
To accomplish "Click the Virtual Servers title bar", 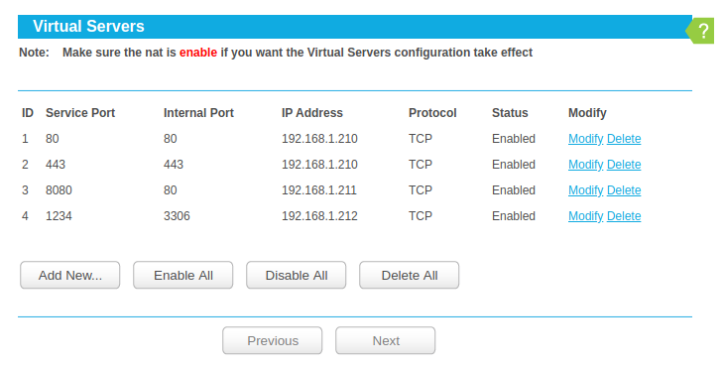I will pyautogui.click(x=355, y=27).
